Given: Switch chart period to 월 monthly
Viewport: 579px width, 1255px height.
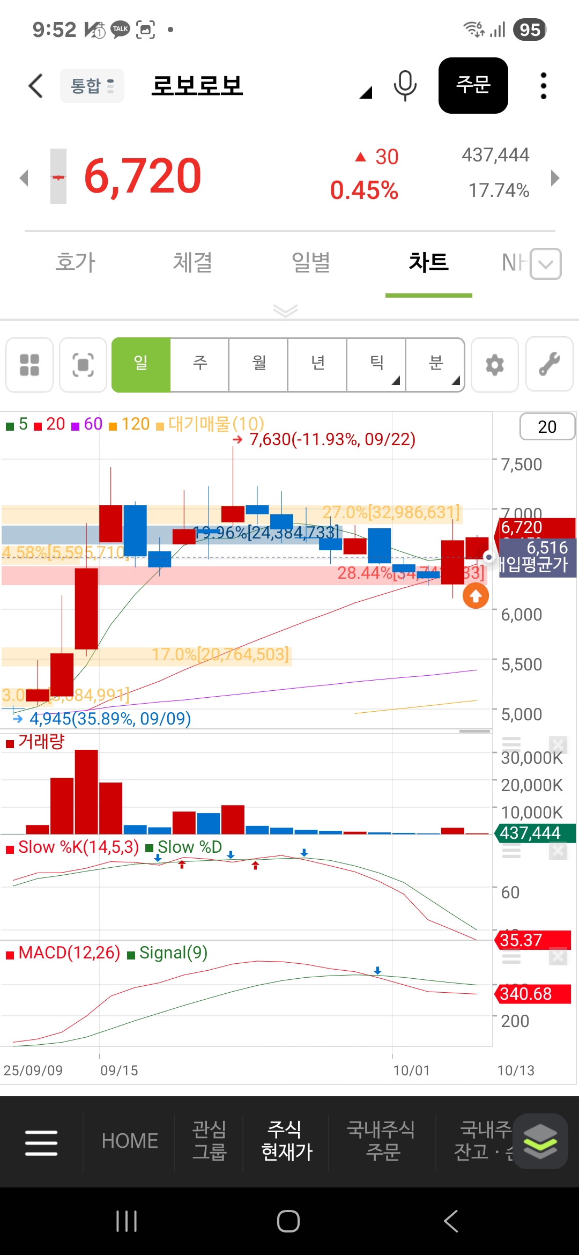Looking at the screenshot, I should coord(259,364).
